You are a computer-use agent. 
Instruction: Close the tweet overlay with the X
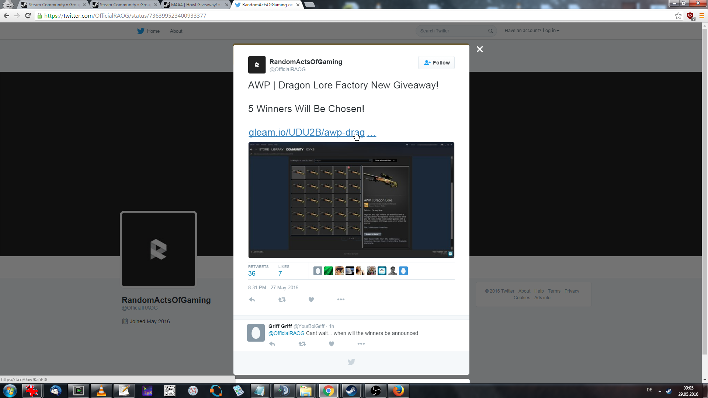pos(479,49)
